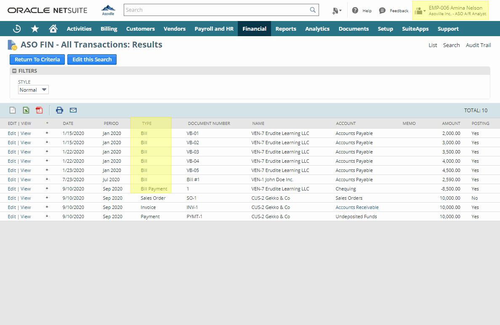This screenshot has height=325, width=500.
Task: Open the Customers menu
Action: click(140, 29)
